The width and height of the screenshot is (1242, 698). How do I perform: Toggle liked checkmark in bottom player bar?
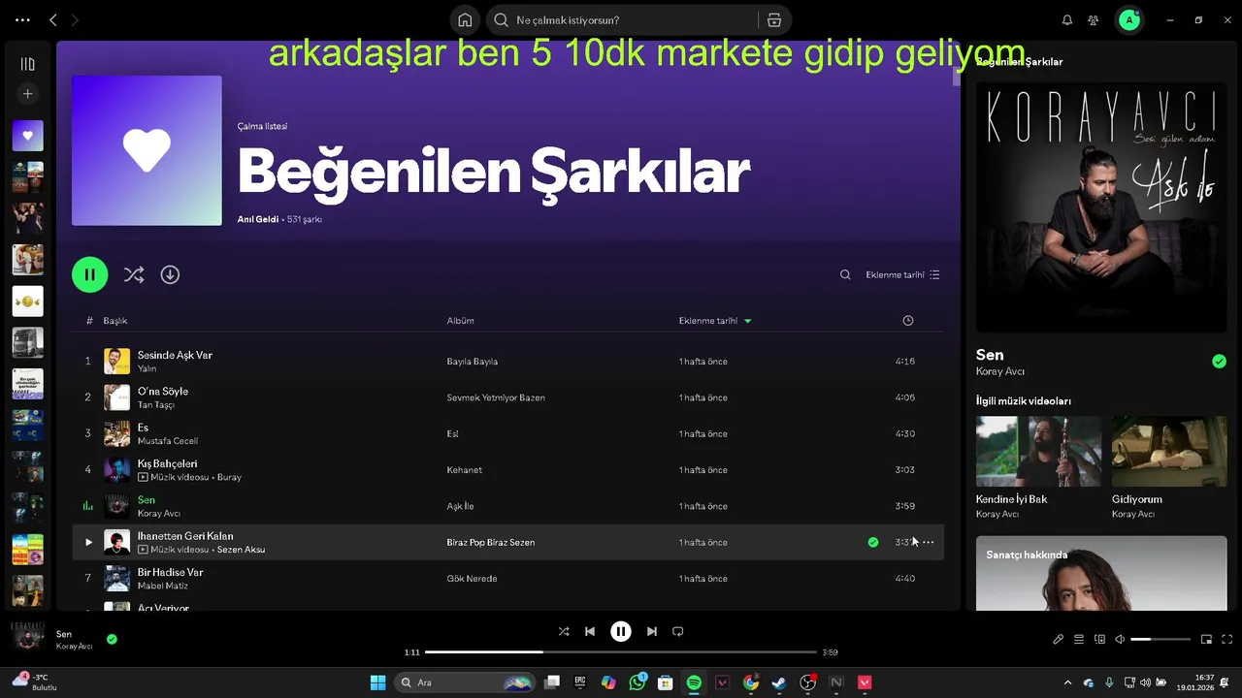112,639
